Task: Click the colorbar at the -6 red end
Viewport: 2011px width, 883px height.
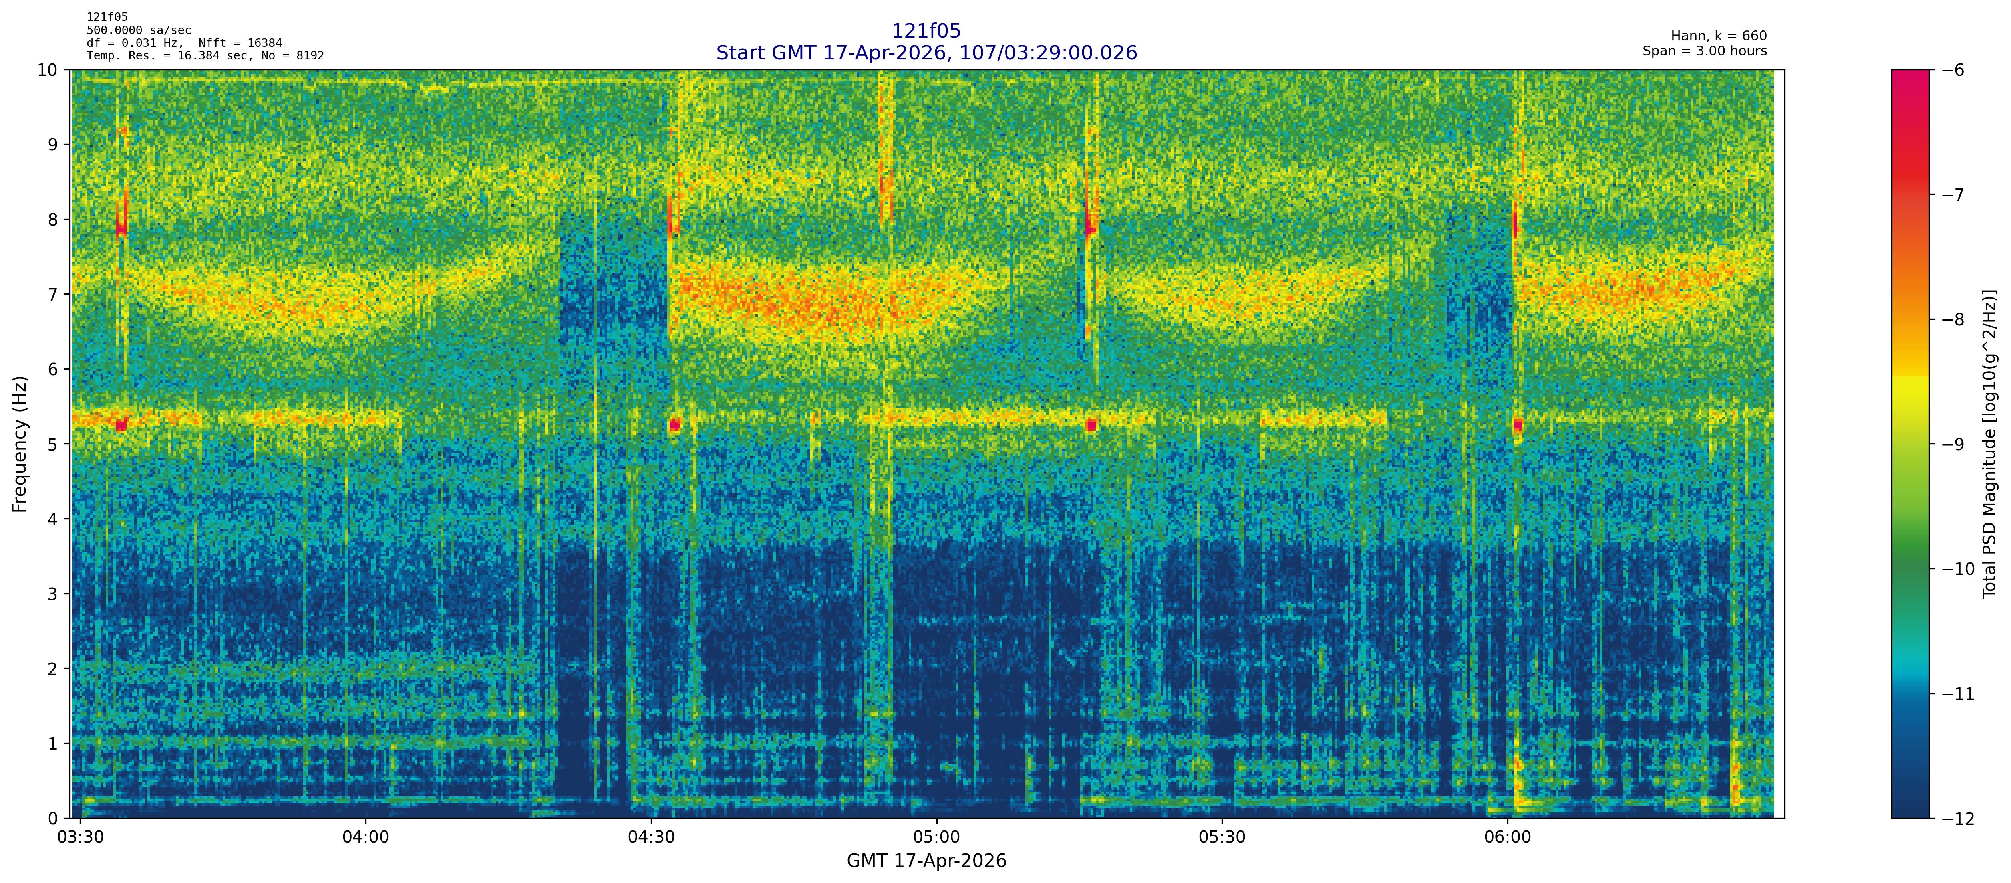Action: [1910, 78]
